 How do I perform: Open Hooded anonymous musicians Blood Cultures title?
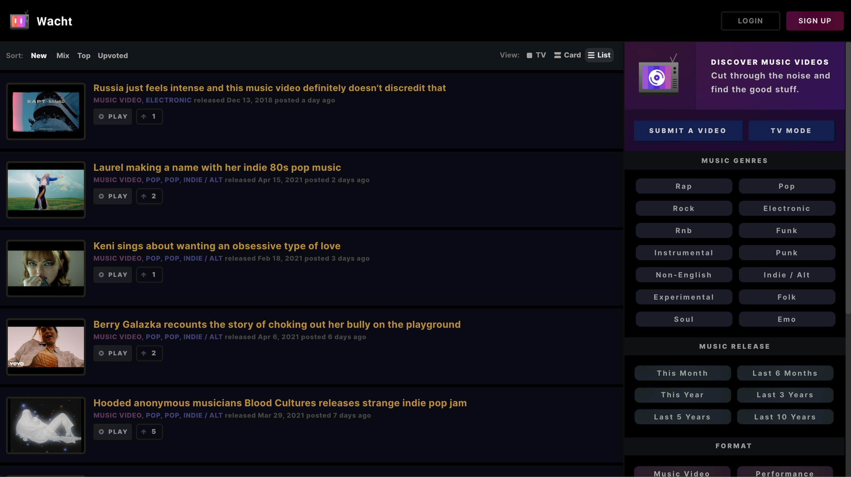(280, 403)
